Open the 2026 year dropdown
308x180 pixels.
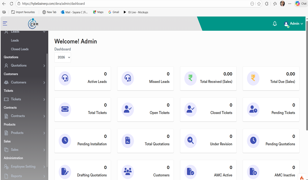63,57
